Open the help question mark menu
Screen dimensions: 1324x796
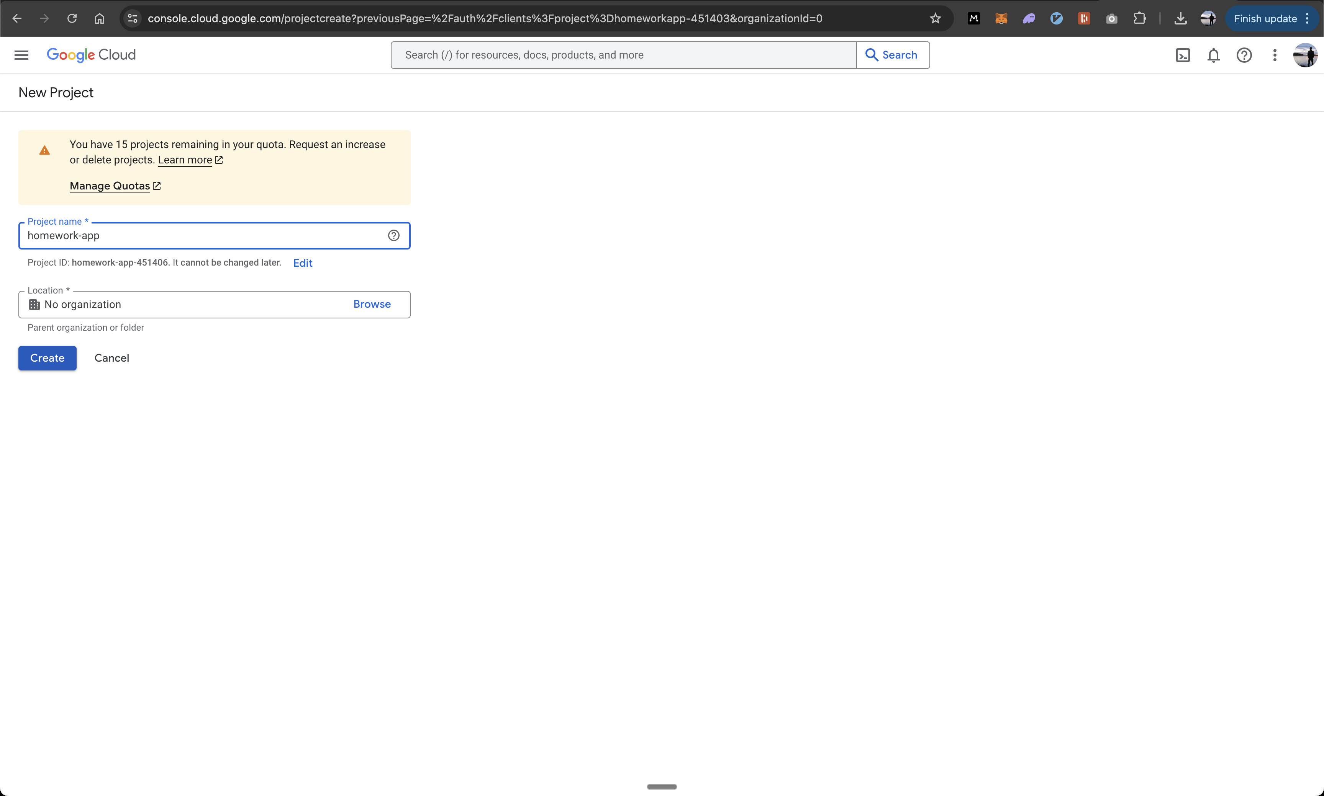click(1244, 55)
